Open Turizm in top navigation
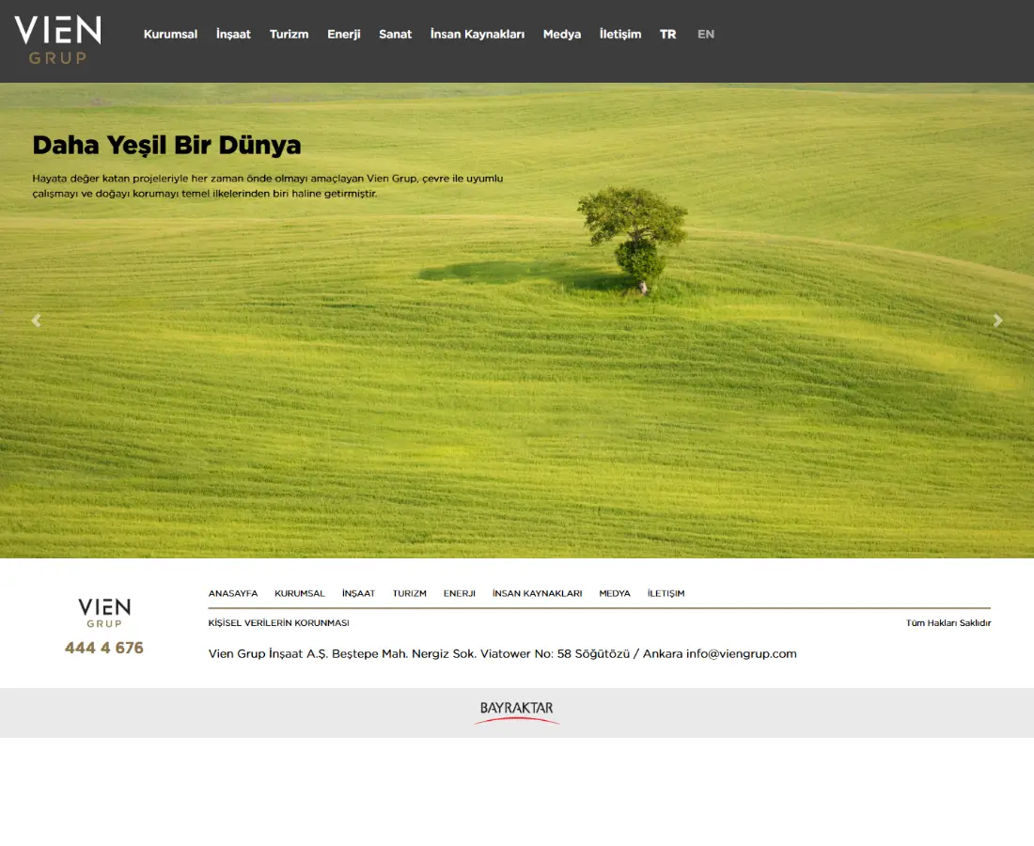 click(289, 34)
